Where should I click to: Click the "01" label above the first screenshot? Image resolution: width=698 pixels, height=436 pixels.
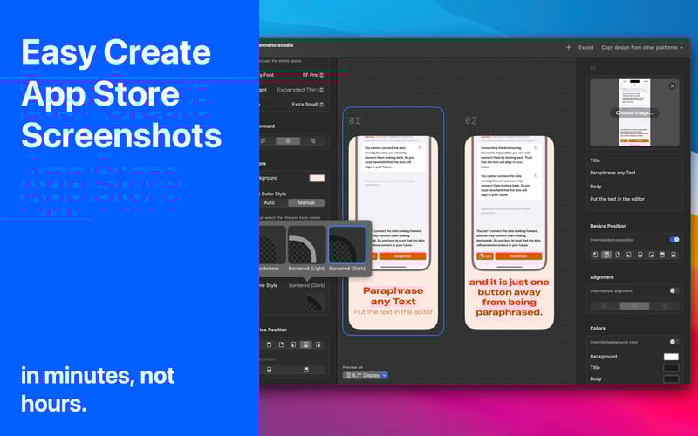coord(354,120)
